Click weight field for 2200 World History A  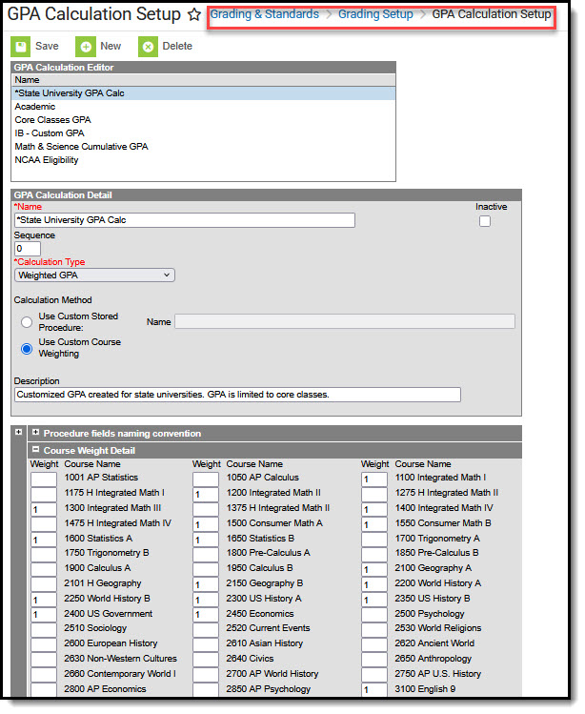coord(374,585)
